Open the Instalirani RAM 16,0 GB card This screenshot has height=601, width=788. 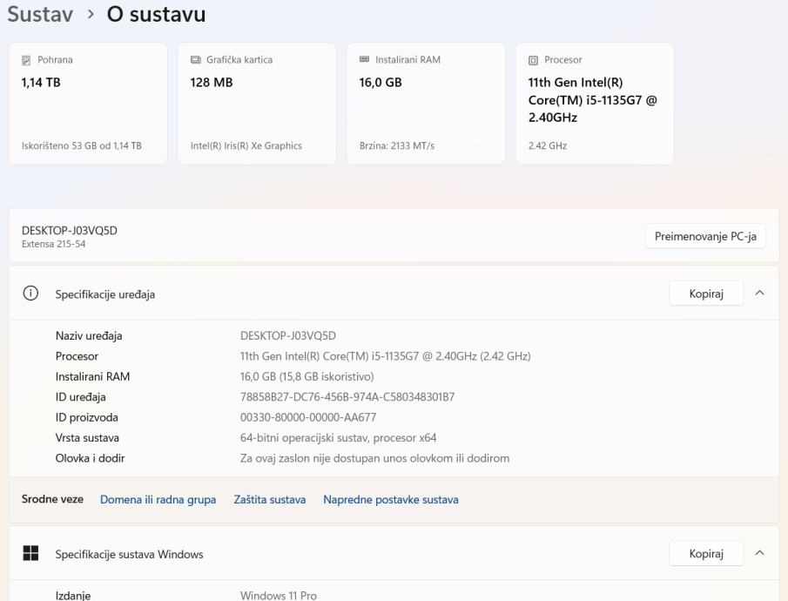click(x=425, y=104)
